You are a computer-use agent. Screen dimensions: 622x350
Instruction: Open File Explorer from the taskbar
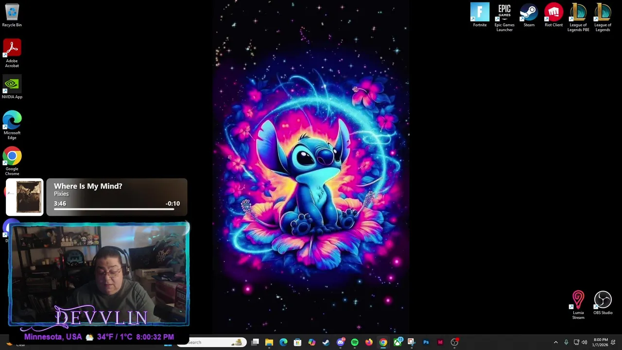[x=269, y=342]
